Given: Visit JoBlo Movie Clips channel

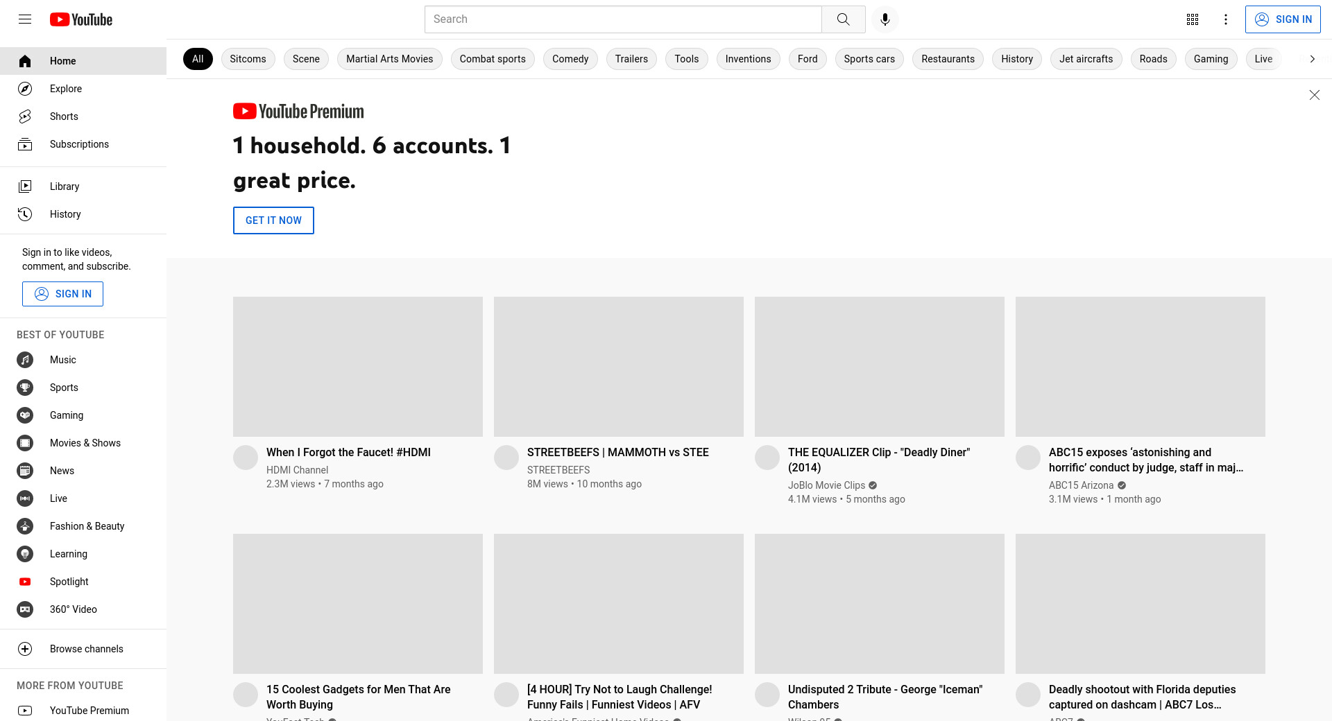Looking at the screenshot, I should (826, 485).
